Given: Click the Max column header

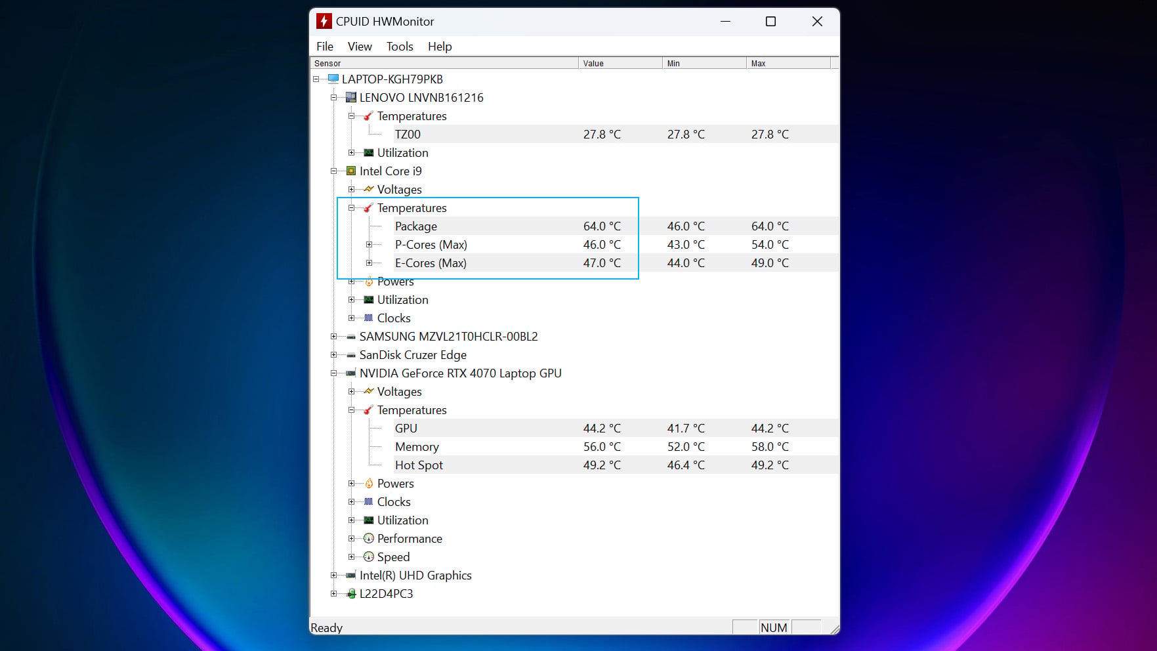Looking at the screenshot, I should 788,63.
